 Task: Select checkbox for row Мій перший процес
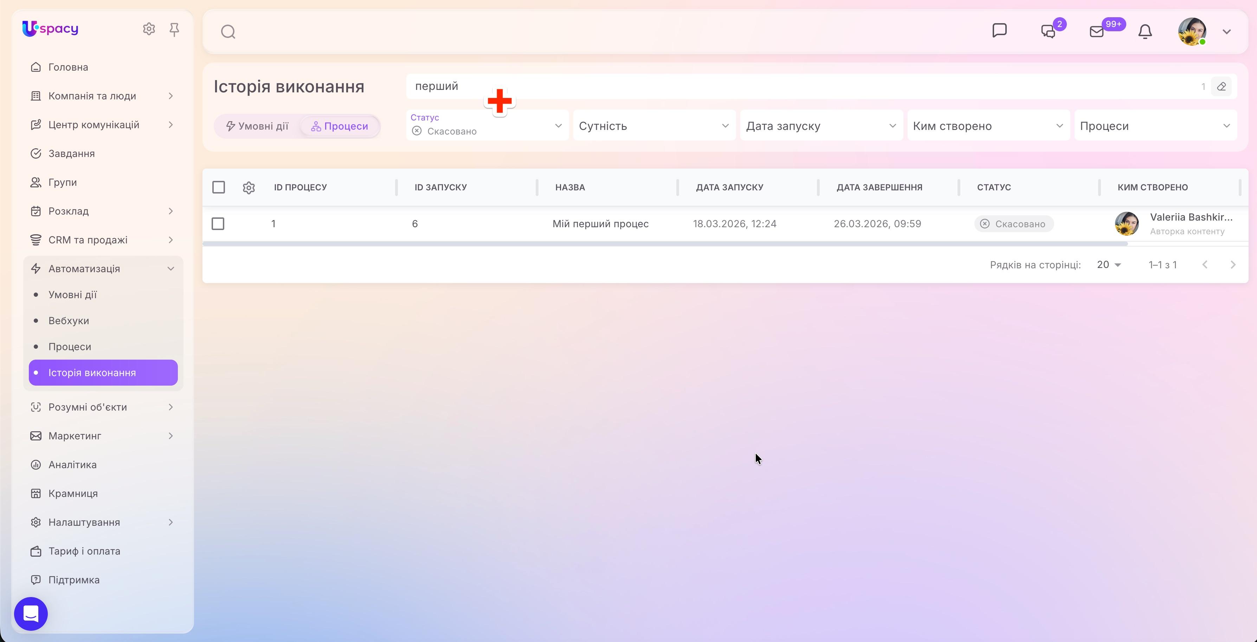coord(218,224)
